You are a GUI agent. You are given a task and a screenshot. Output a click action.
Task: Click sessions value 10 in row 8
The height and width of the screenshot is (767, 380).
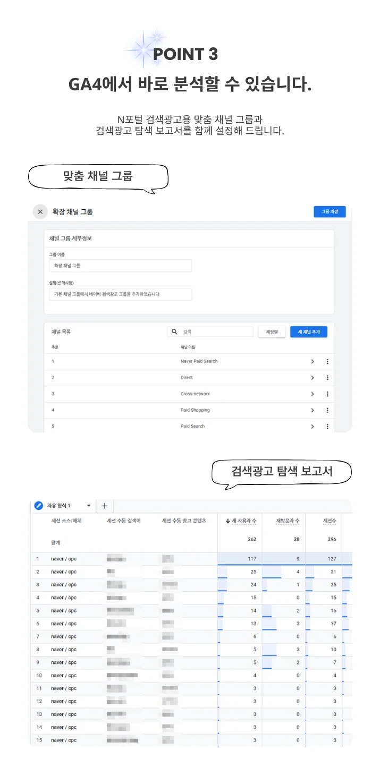334,650
